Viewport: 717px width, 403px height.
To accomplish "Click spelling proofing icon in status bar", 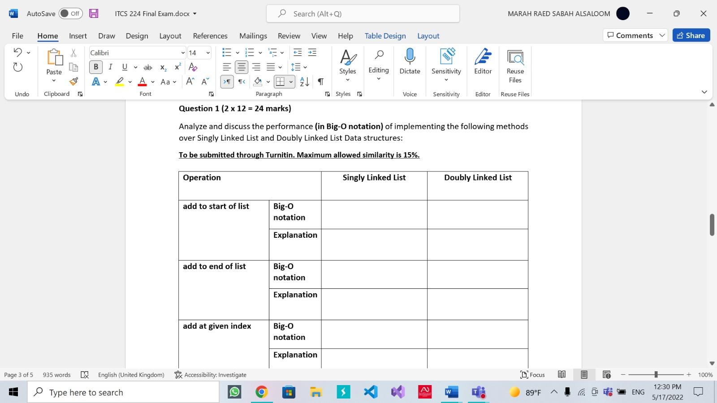I will coord(84,375).
